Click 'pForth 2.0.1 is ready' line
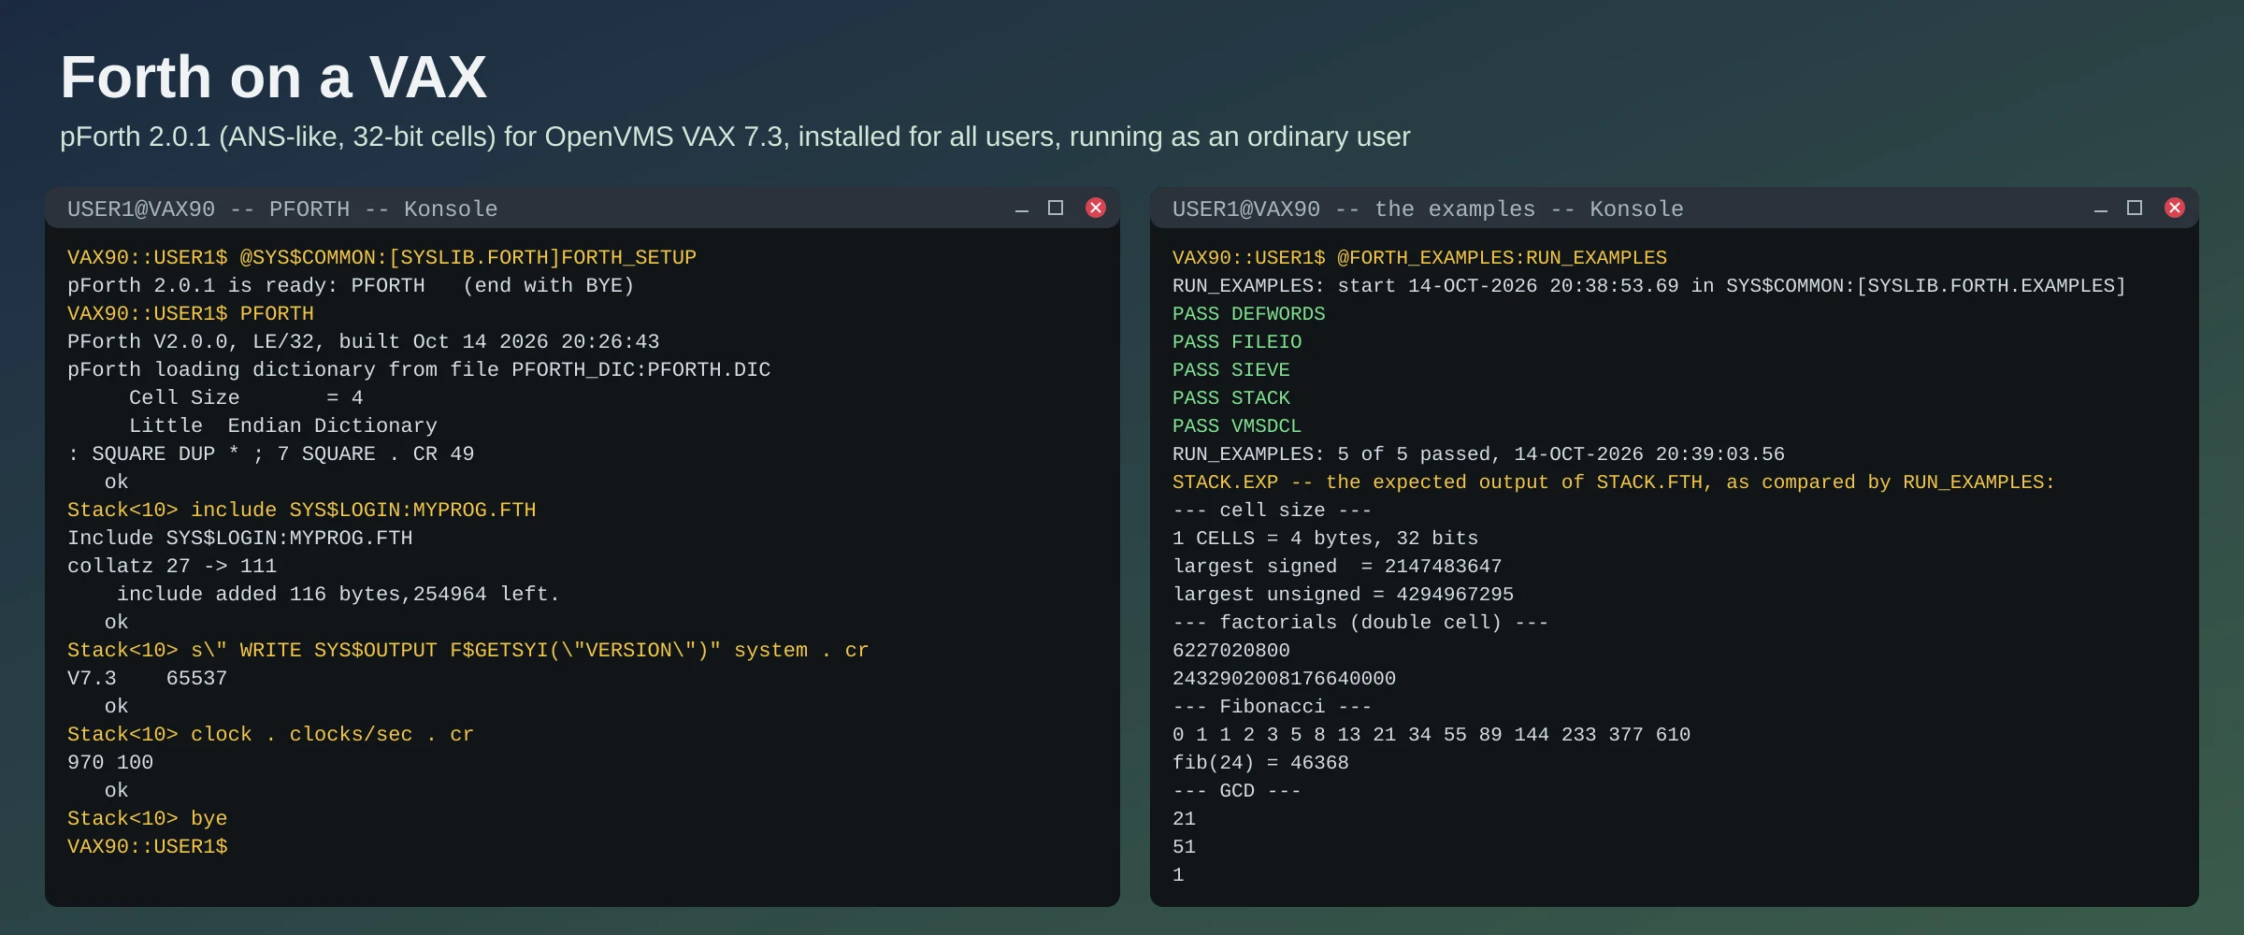2244x935 pixels. (x=351, y=285)
